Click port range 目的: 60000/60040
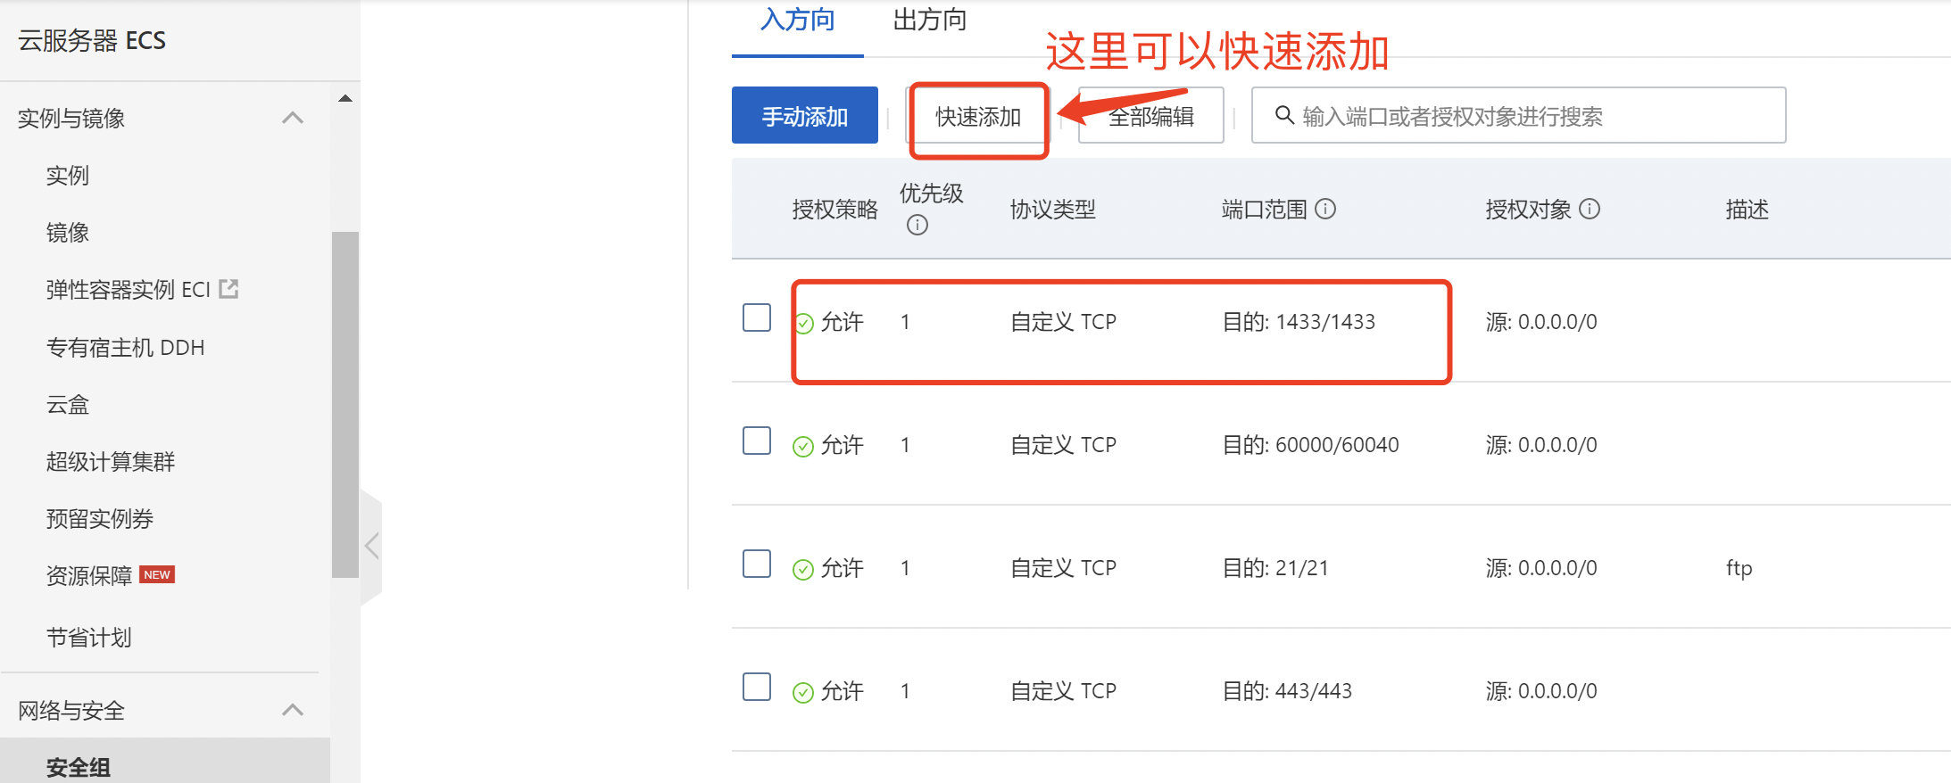 [x=1311, y=445]
